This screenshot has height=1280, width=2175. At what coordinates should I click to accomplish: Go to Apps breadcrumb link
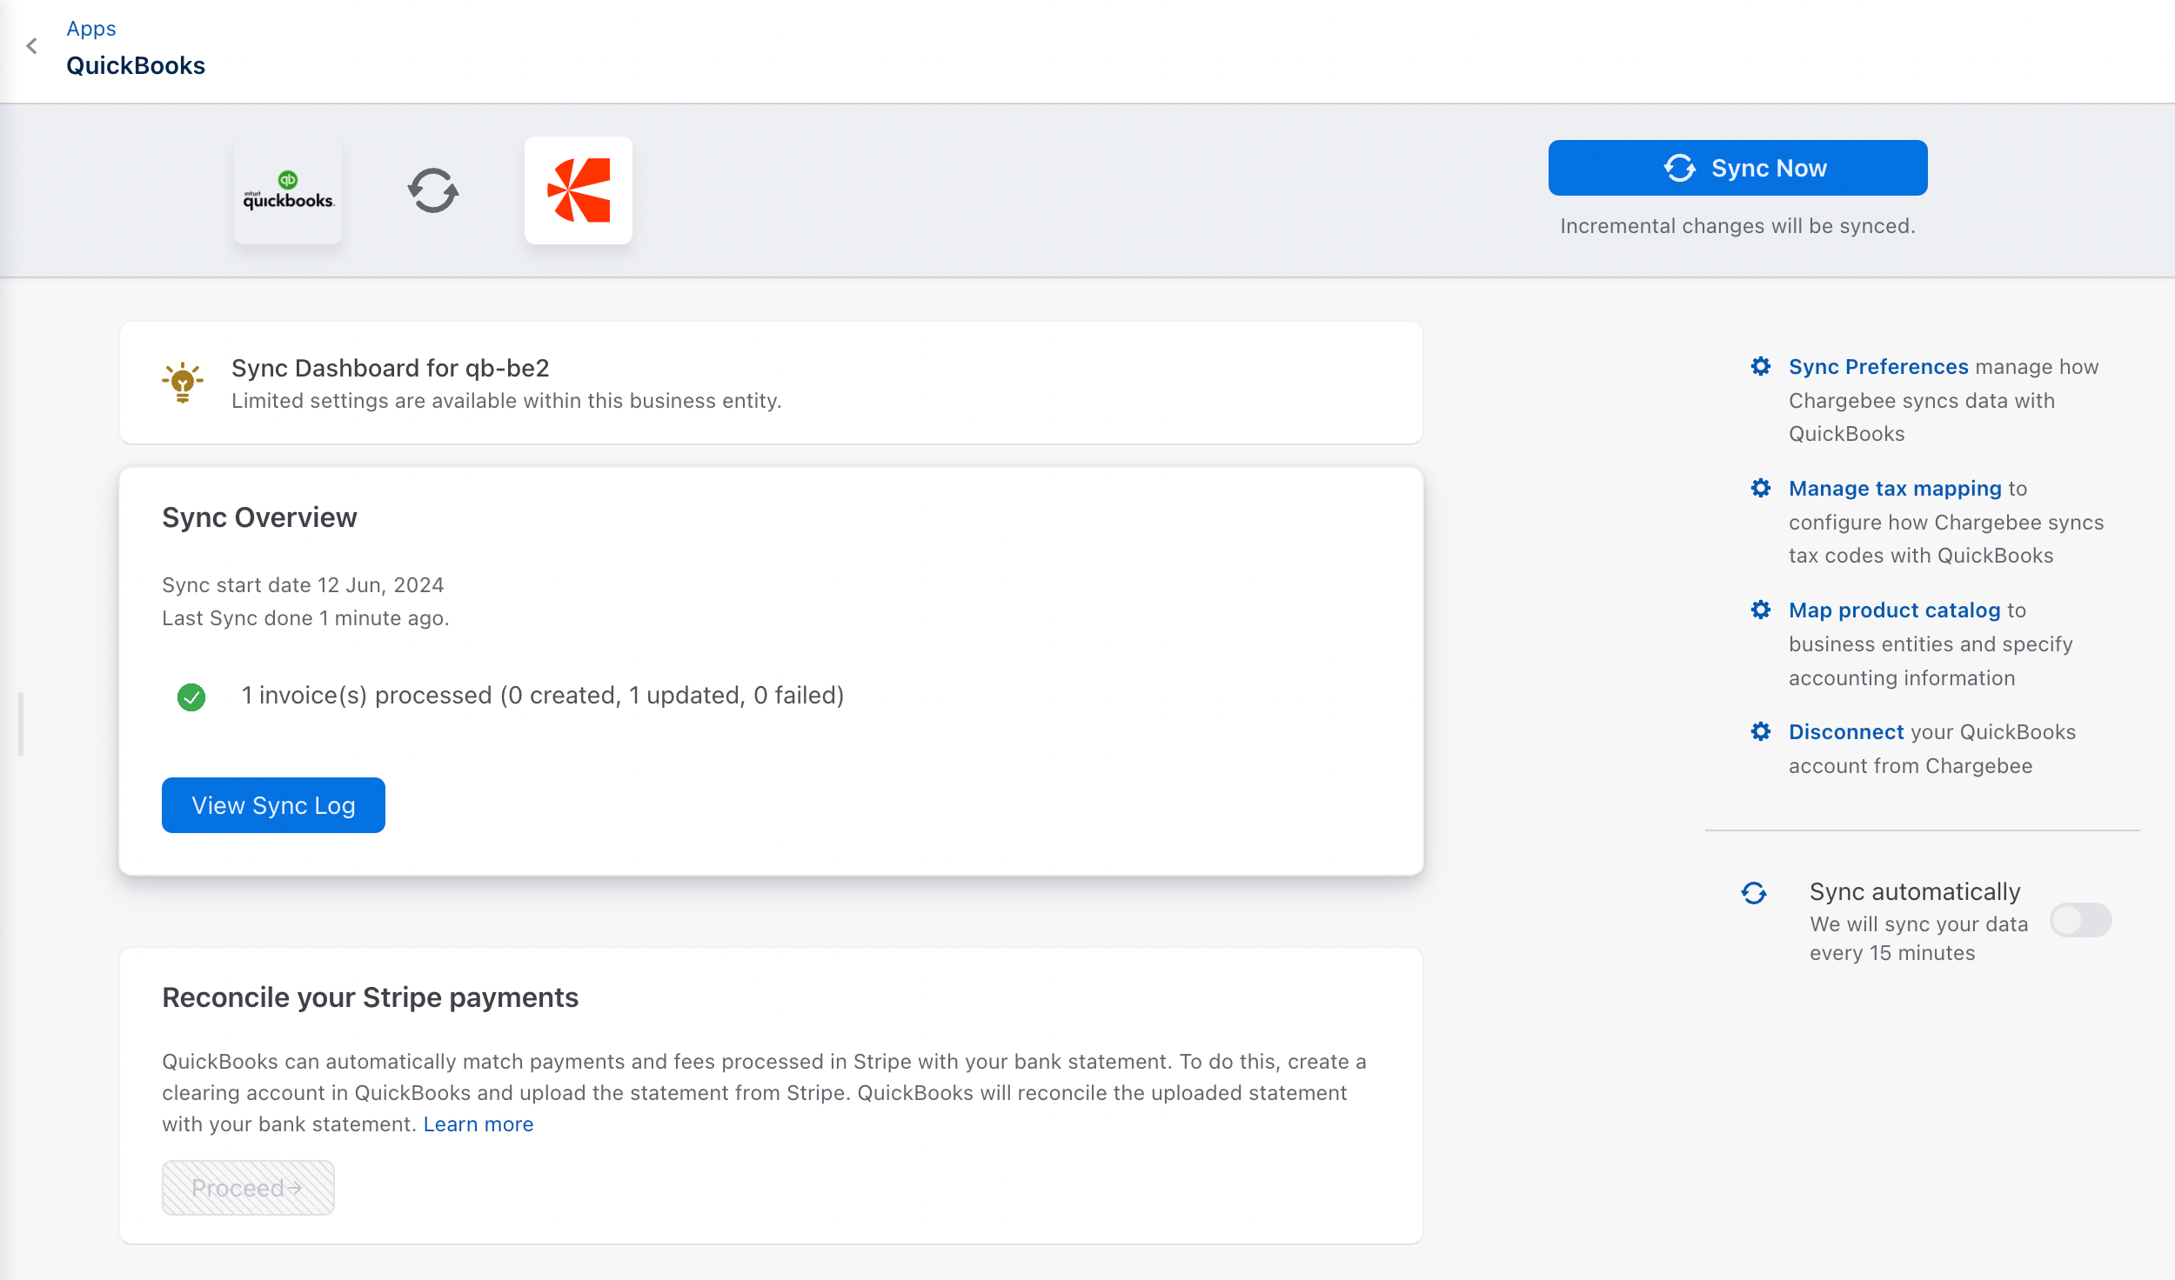pos(91,29)
